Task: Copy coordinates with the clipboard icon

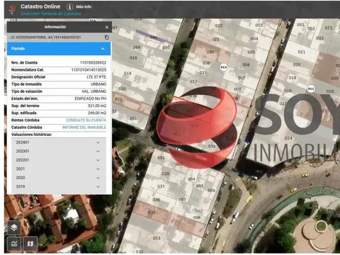Action: [x=107, y=37]
